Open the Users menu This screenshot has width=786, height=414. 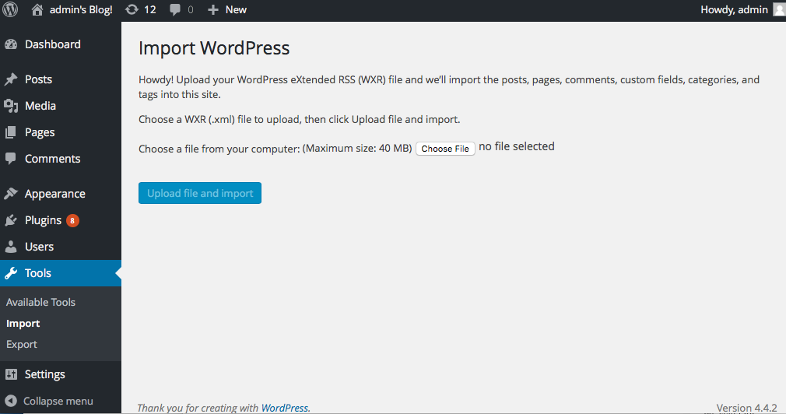39,247
